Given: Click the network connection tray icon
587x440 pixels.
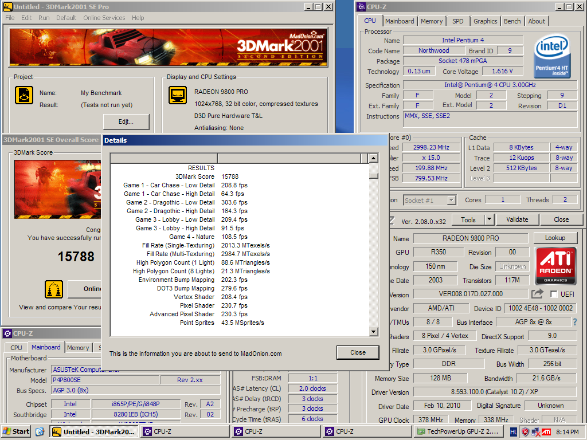Looking at the screenshot, I should 536,432.
